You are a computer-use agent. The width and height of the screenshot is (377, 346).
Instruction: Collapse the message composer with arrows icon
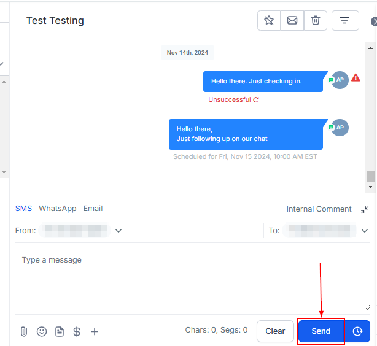coord(365,210)
